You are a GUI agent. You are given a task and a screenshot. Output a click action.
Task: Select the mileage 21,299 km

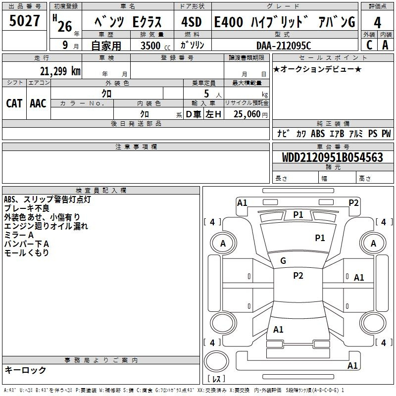(60, 71)
